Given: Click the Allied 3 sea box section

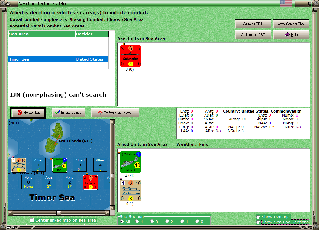Looking at the screenshot, I should click(x=80, y=165).
